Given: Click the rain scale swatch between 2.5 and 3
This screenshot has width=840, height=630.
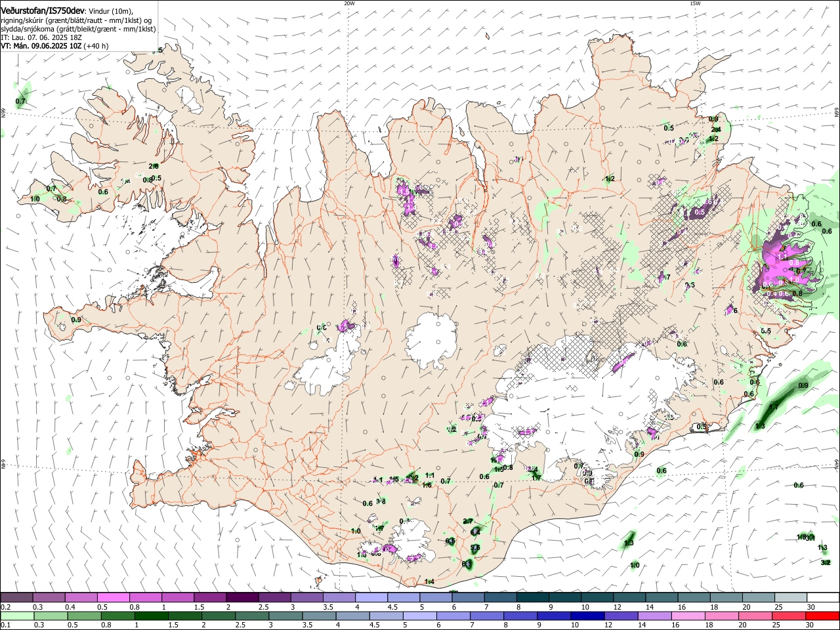Looking at the screenshot, I should (x=251, y=616).
